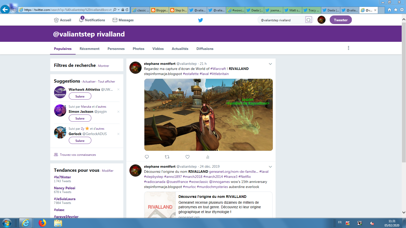Open the browser home icon
The width and height of the screenshot is (406, 228).
click(x=390, y=10)
